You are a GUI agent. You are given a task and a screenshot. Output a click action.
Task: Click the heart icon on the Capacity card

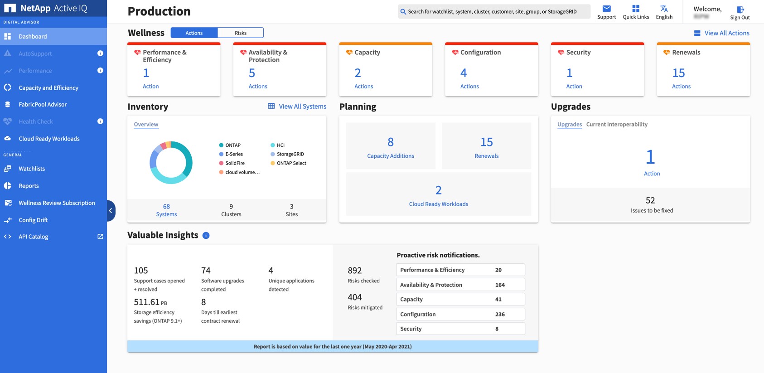pos(349,53)
